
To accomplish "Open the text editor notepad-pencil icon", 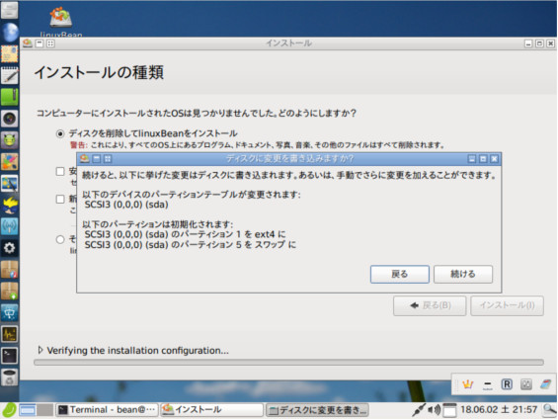I will pos(9,75).
